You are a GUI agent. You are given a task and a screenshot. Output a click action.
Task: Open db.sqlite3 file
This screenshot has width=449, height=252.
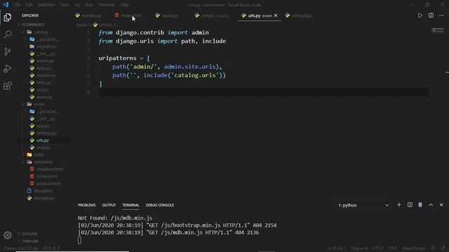coord(43,190)
